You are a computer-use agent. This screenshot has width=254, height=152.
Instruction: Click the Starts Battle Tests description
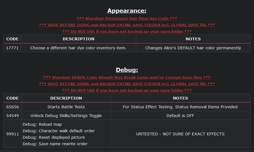click(66, 107)
